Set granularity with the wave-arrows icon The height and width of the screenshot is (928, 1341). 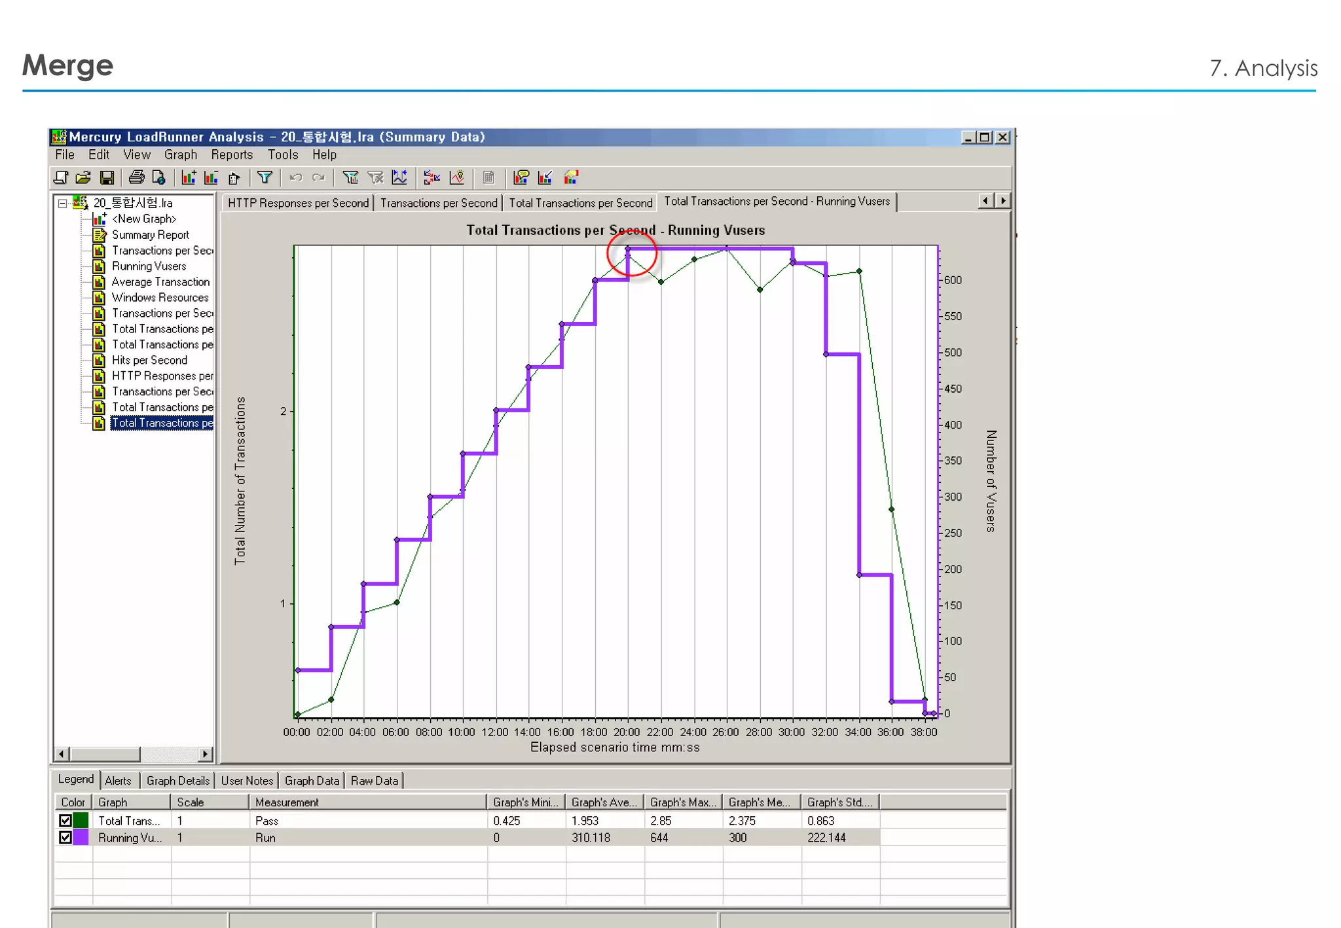click(399, 177)
